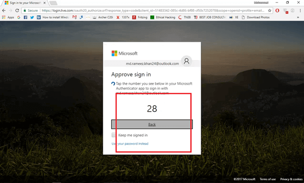Click the browser forward arrow
The height and width of the screenshot is (183, 304).
click(x=10, y=10)
